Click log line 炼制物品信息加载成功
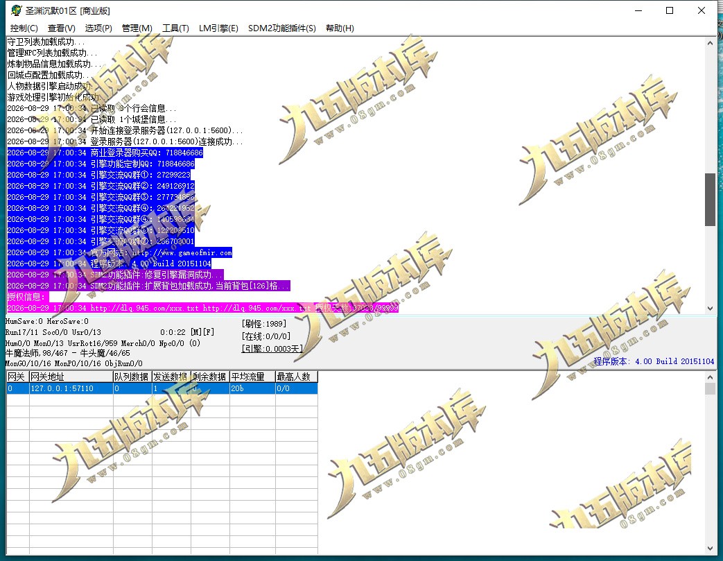 click(54, 64)
